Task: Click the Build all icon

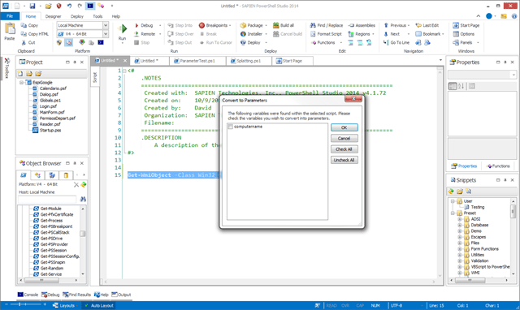Action: click(x=276, y=25)
